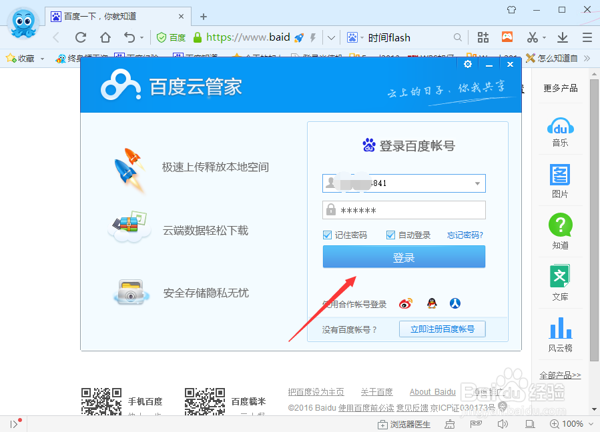Minimize the Baidu Cloud login window

[489, 64]
